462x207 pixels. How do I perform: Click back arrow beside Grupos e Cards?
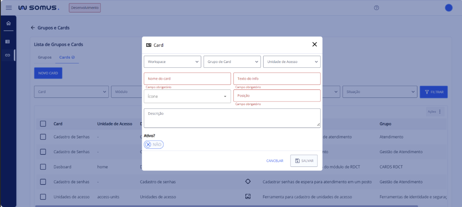(x=33, y=28)
